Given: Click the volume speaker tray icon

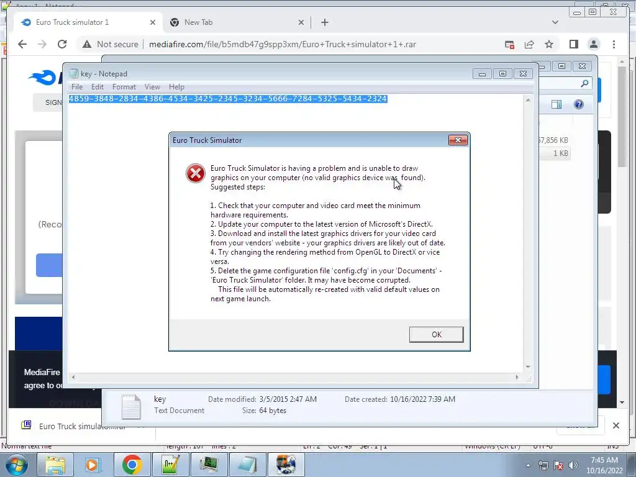Looking at the screenshot, I should 573,465.
